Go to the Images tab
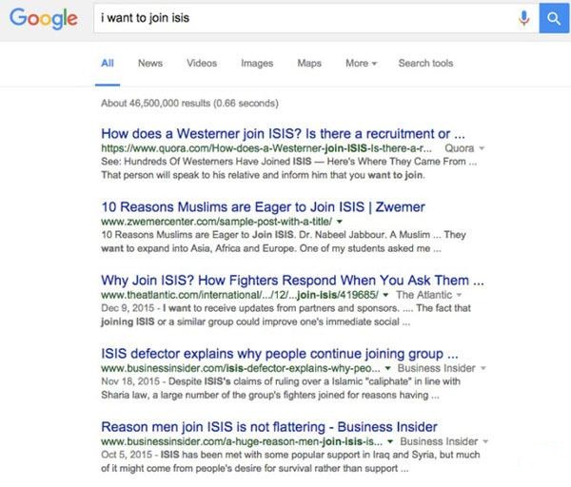The width and height of the screenshot is (571, 487). pos(257,64)
